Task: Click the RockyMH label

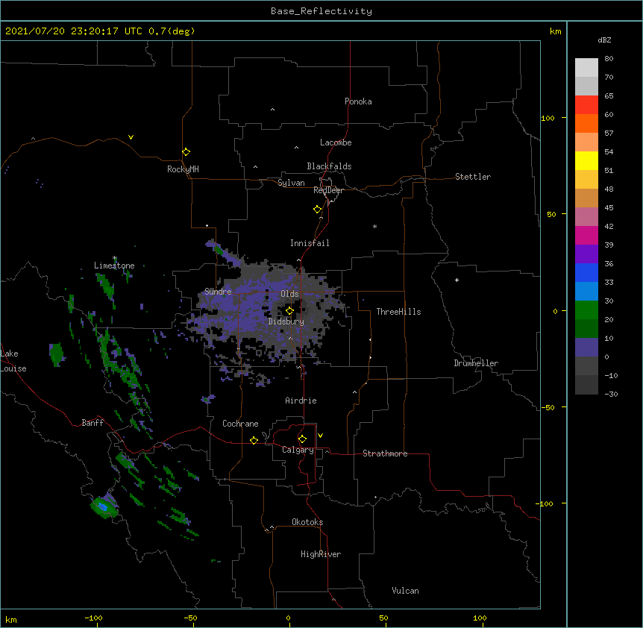Action: [183, 169]
